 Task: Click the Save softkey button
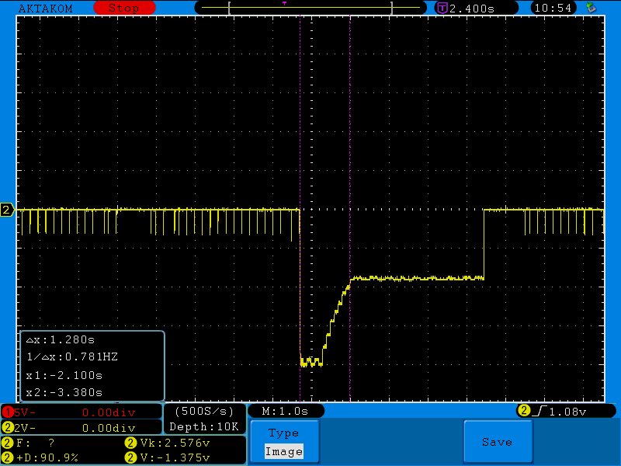point(498,441)
